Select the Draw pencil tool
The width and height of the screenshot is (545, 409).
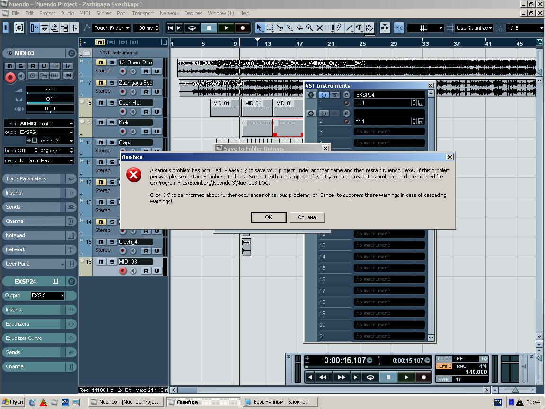[339, 28]
